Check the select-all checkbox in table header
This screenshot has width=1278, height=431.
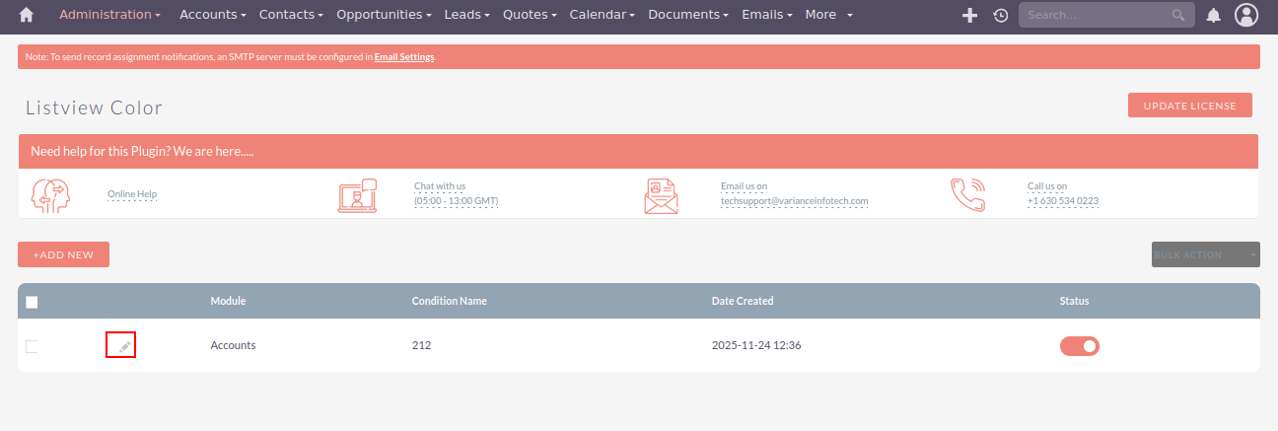click(32, 302)
